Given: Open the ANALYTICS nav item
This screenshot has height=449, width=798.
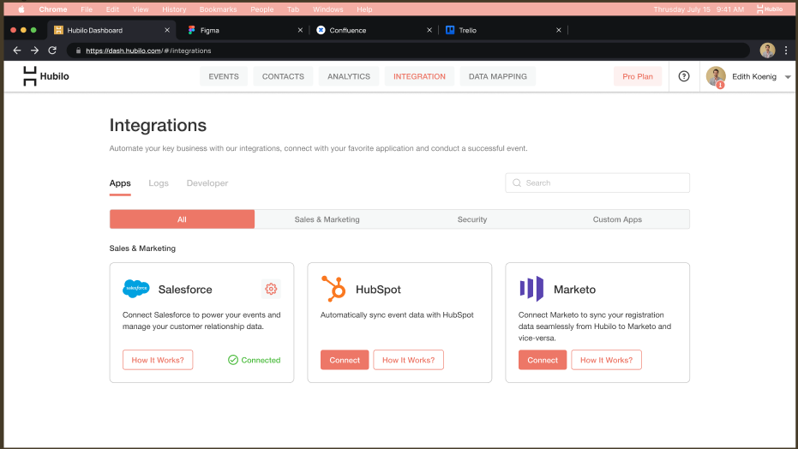Looking at the screenshot, I should click(x=349, y=76).
